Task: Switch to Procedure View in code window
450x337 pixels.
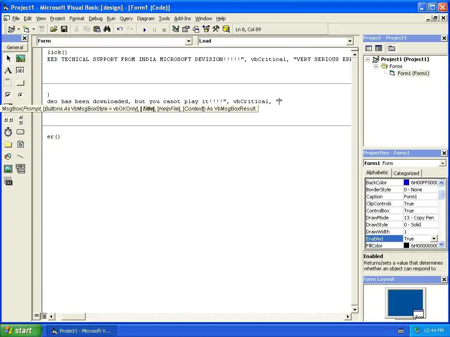Action: pyautogui.click(x=36, y=316)
